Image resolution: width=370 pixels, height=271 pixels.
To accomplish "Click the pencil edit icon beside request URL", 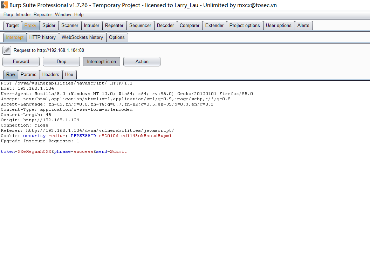I will tap(7, 50).
